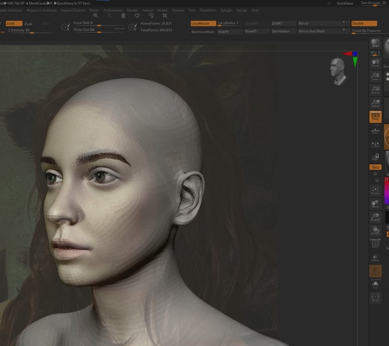Select the Actual size icon
This screenshot has width=389, height=346.
point(375,90)
